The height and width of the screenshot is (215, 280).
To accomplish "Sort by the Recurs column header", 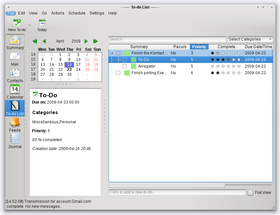I will (180, 47).
